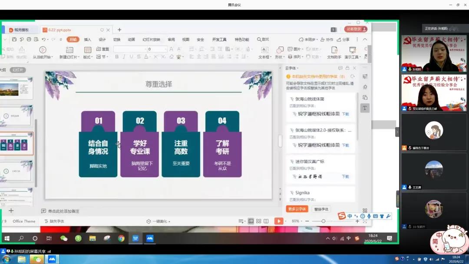Viewport: 469px width, 264px height.
Task: Click the 更多云字体 orange button
Action: [x=297, y=209]
